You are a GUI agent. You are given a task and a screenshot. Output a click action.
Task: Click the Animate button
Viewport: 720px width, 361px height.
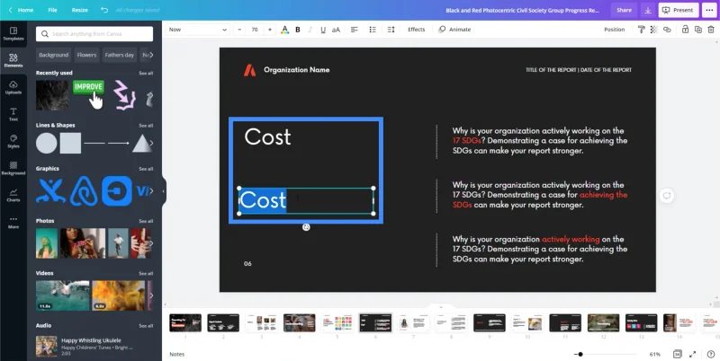[x=454, y=30]
